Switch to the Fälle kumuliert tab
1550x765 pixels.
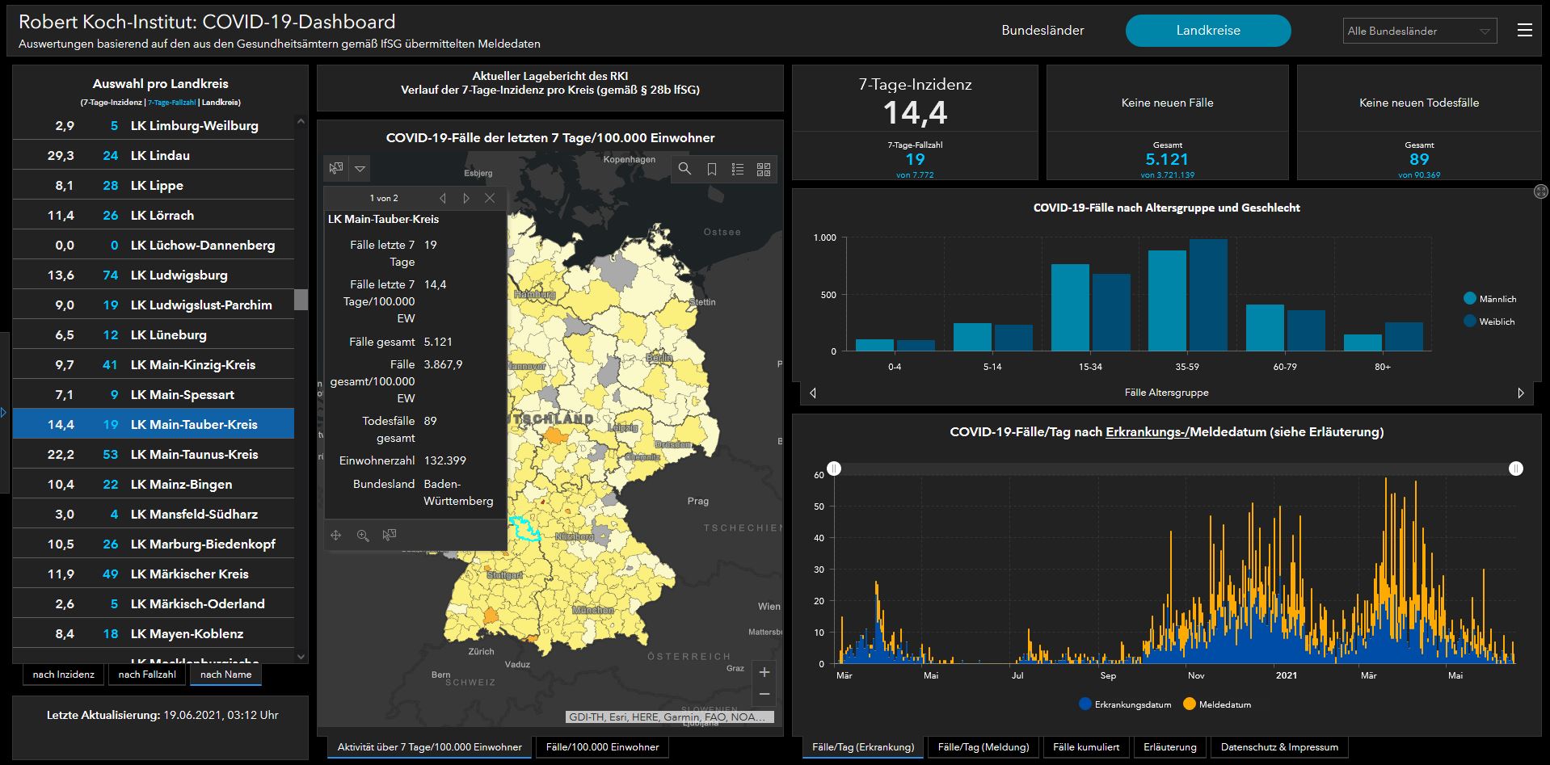[1086, 747]
